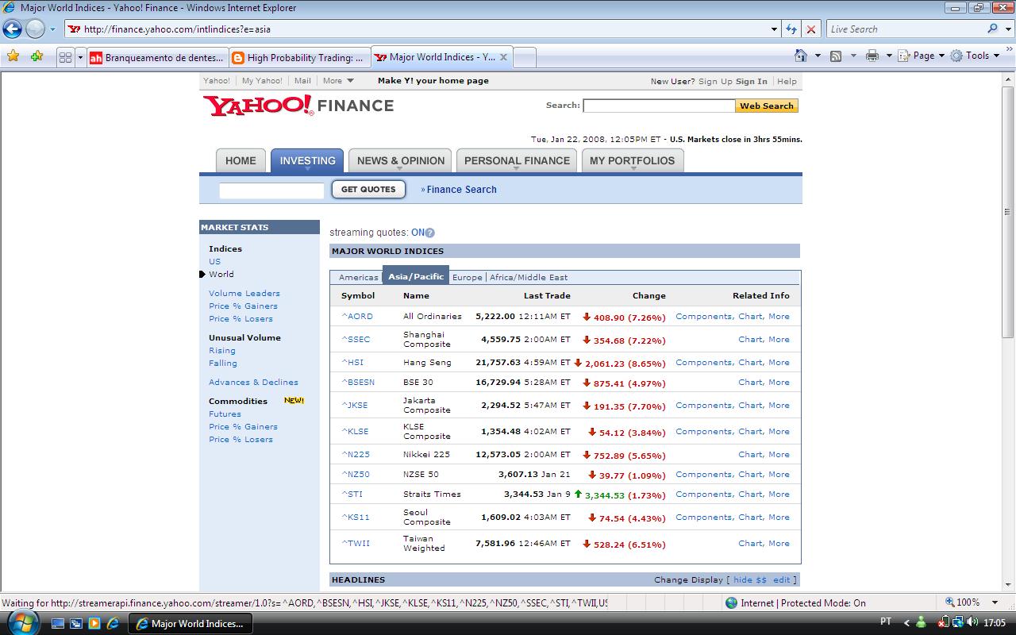
Task: Stop loading with the red X icon
Action: 810,29
